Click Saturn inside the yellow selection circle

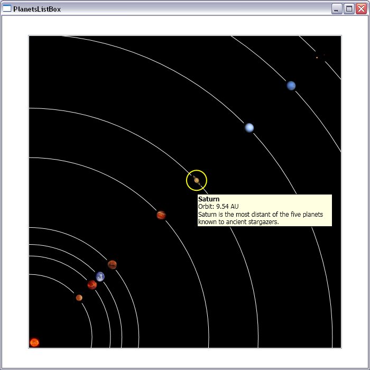tap(197, 180)
